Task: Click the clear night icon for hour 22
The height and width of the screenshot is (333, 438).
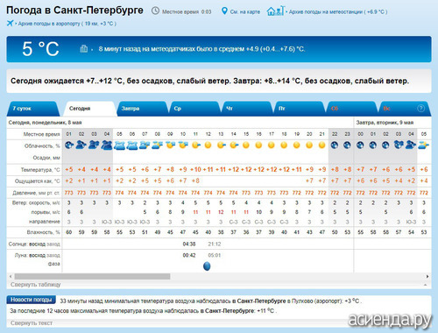Action: pyautogui.click(x=335, y=145)
